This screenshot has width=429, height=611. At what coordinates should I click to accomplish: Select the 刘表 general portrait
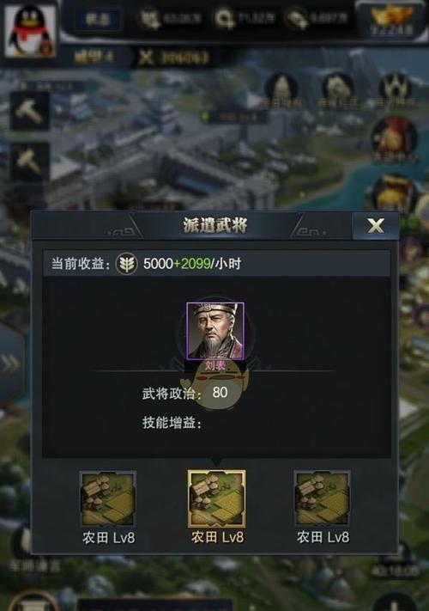pyautogui.click(x=215, y=331)
